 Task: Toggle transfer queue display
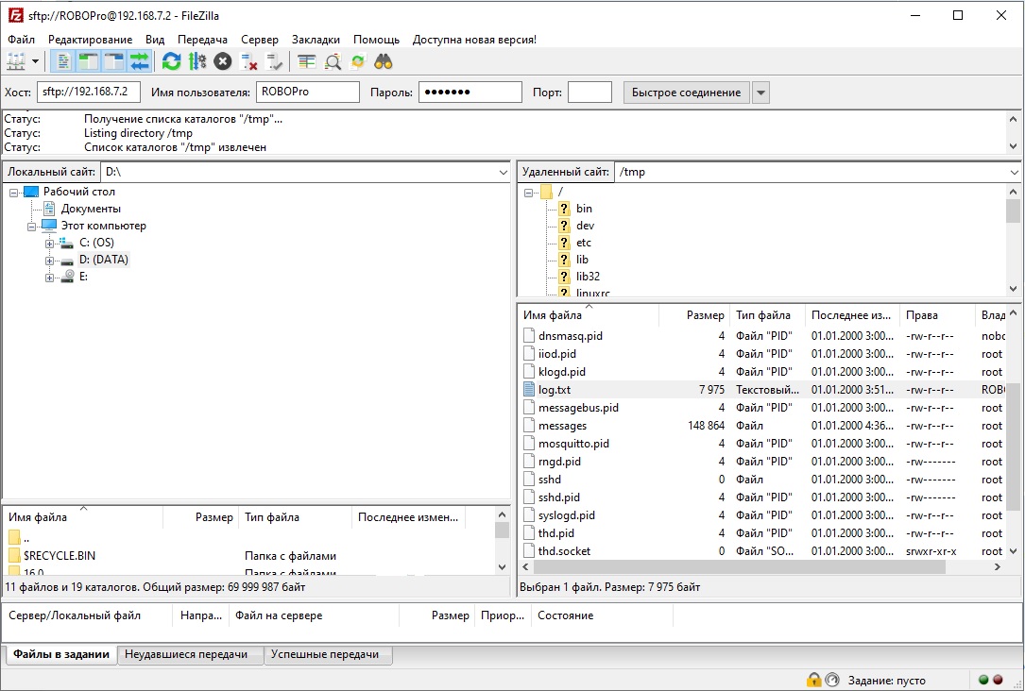[x=140, y=62]
